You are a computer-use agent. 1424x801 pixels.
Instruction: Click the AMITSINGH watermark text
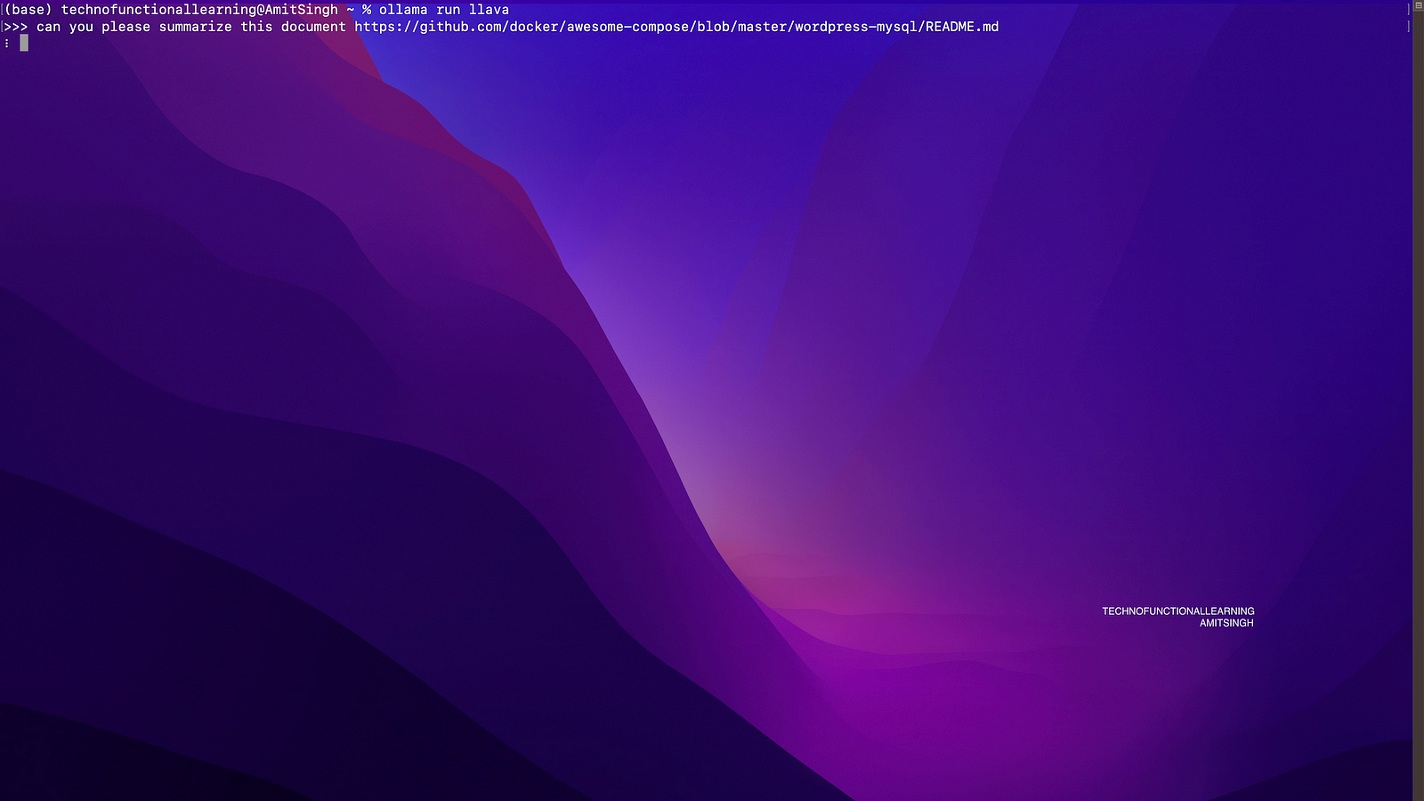1226,623
